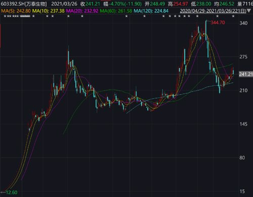Select the MA(5): 242.80 indicator label
This screenshot has width=253, height=197.
[x=16, y=11]
